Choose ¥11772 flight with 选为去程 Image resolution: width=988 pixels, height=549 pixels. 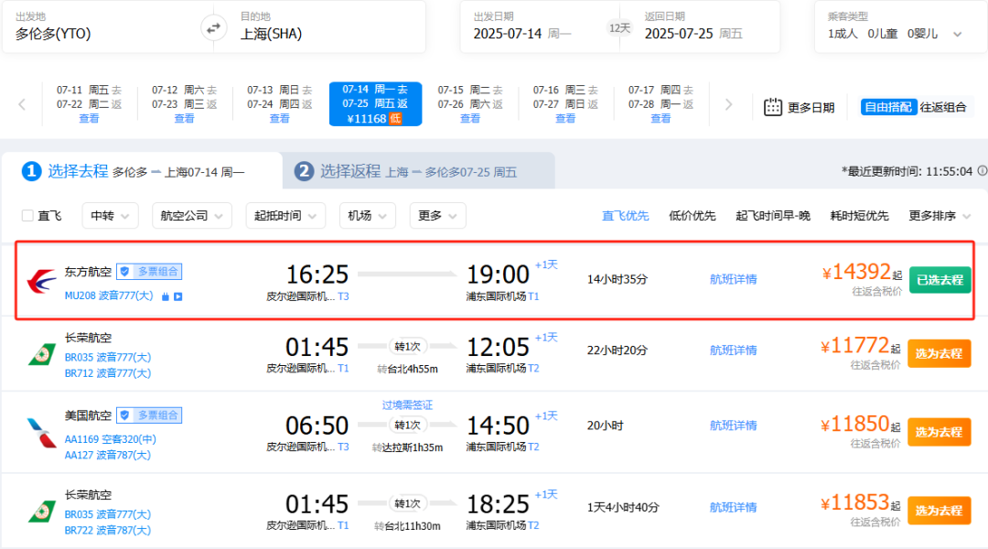[x=939, y=353]
